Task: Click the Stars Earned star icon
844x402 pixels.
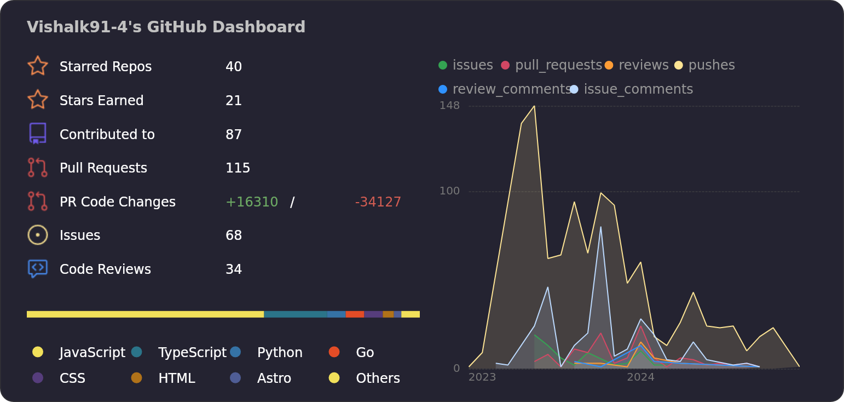Action: [x=38, y=100]
